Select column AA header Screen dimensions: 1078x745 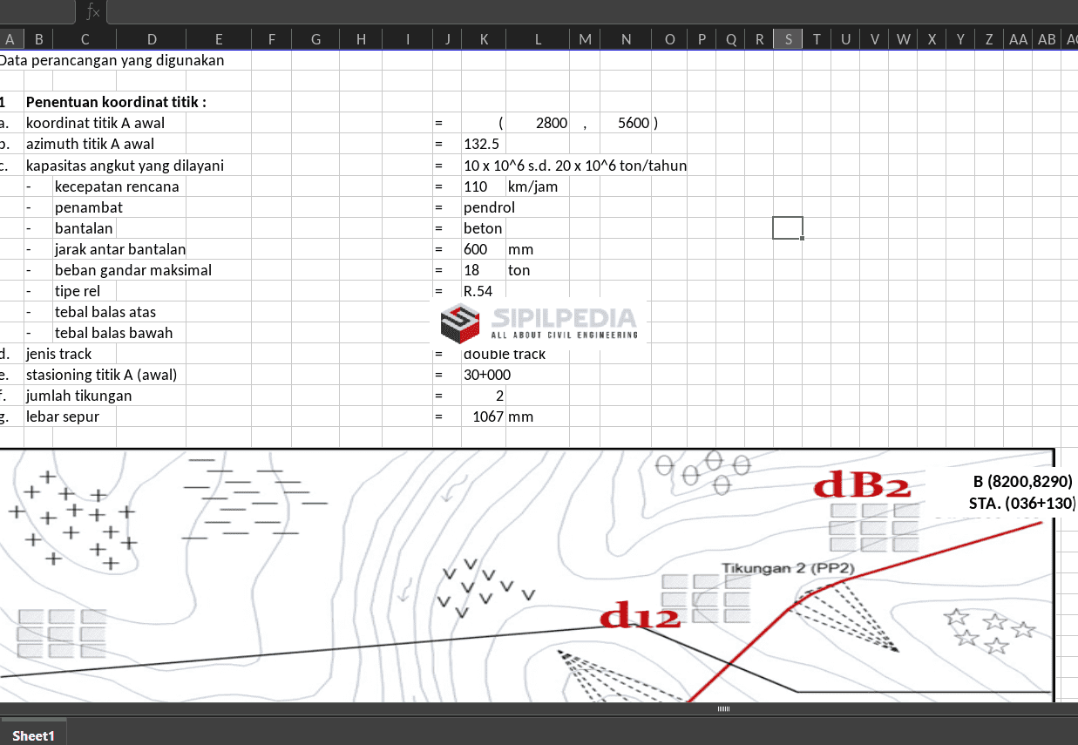click(x=1018, y=39)
